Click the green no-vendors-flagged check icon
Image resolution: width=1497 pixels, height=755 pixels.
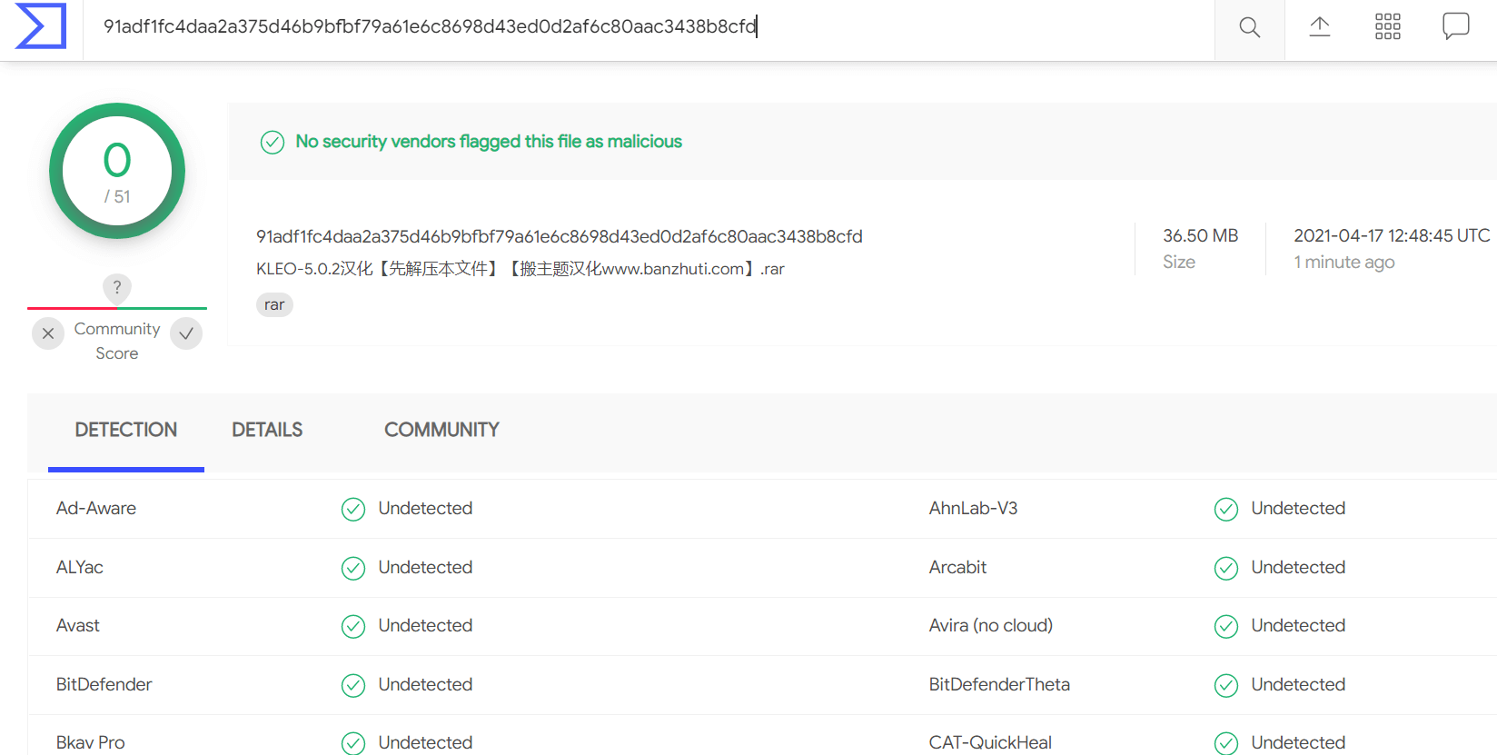(273, 142)
